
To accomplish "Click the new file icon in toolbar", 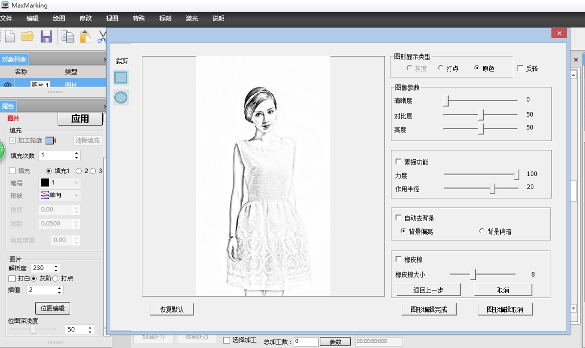I will [x=10, y=36].
